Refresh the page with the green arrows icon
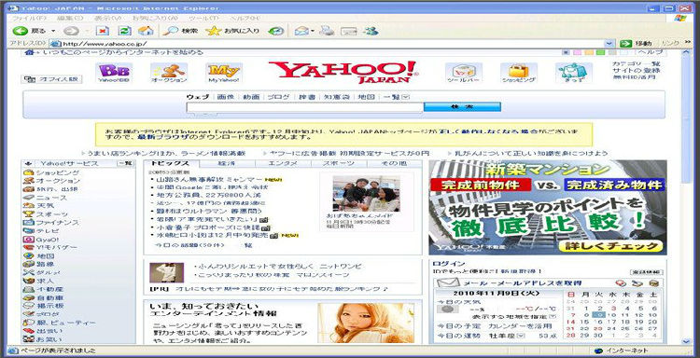The image size is (700, 358). 124,31
